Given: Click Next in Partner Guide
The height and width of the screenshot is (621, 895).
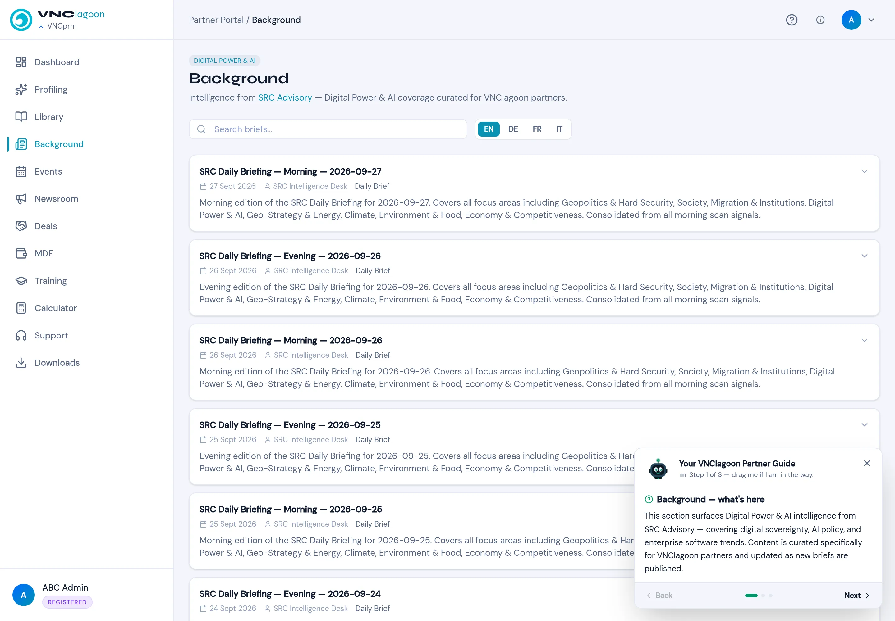Looking at the screenshot, I should [856, 595].
